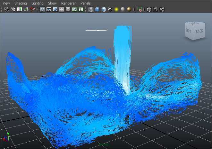Open the Shading menu
The height and width of the screenshot is (149, 212).
point(21,3)
